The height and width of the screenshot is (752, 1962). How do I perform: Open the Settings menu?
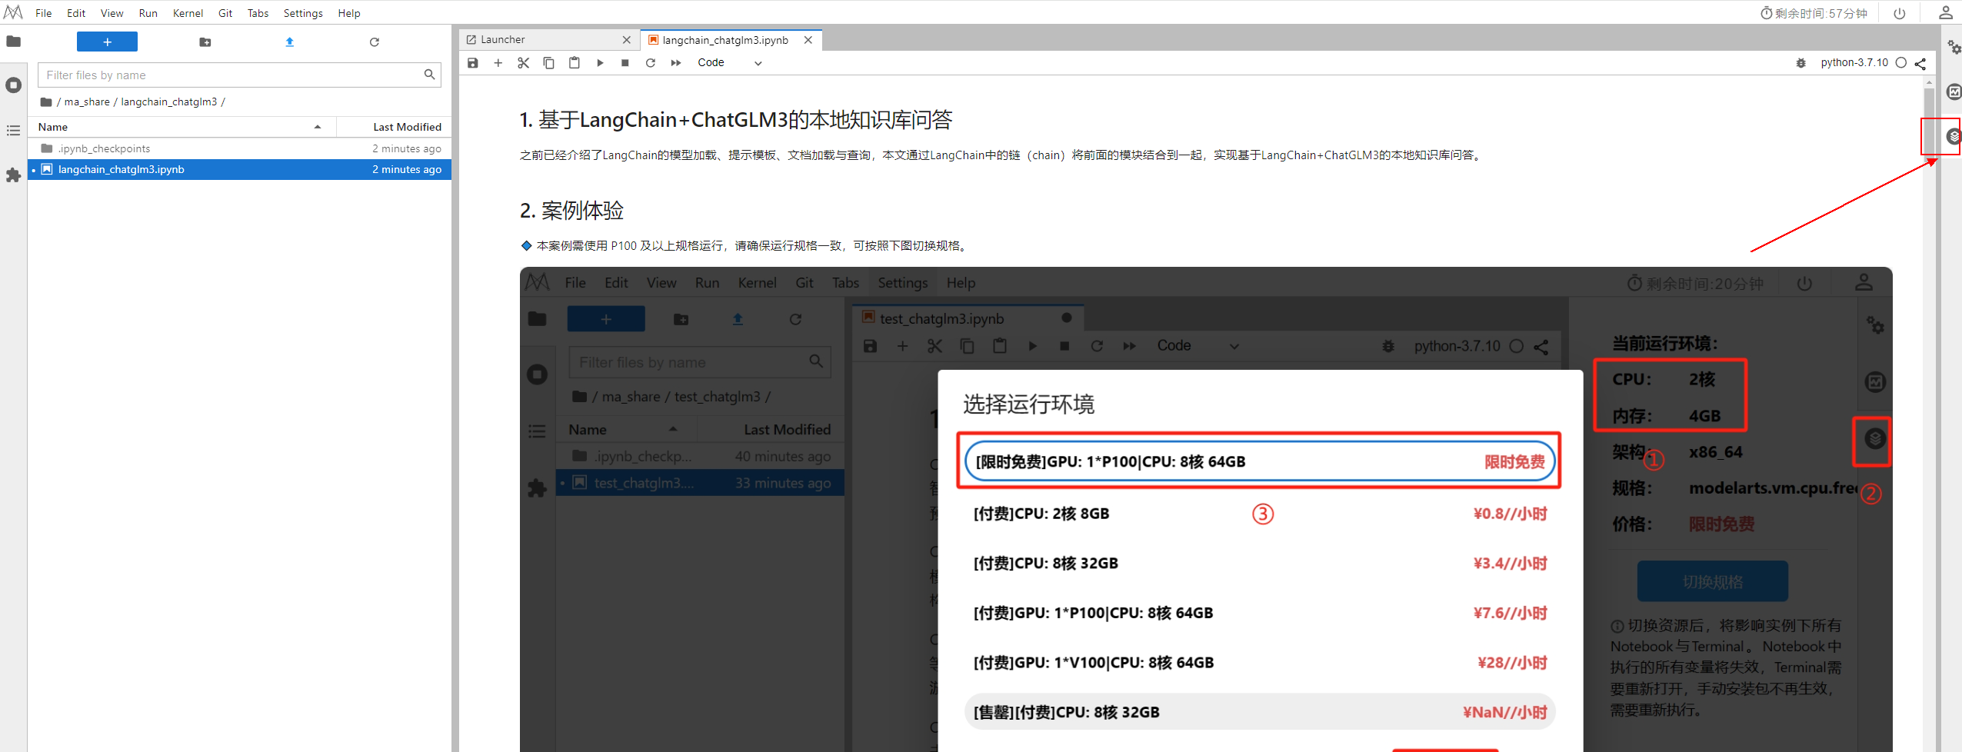(303, 13)
